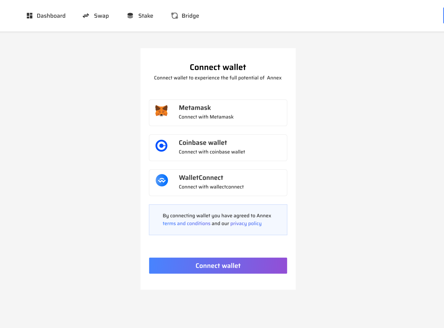The image size is (444, 328).
Task: Choose Coinbase wallet option card
Action: pyautogui.click(x=218, y=148)
